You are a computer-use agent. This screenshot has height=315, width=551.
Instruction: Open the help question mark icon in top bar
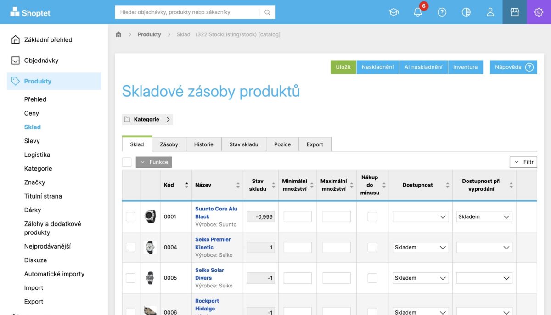click(442, 12)
